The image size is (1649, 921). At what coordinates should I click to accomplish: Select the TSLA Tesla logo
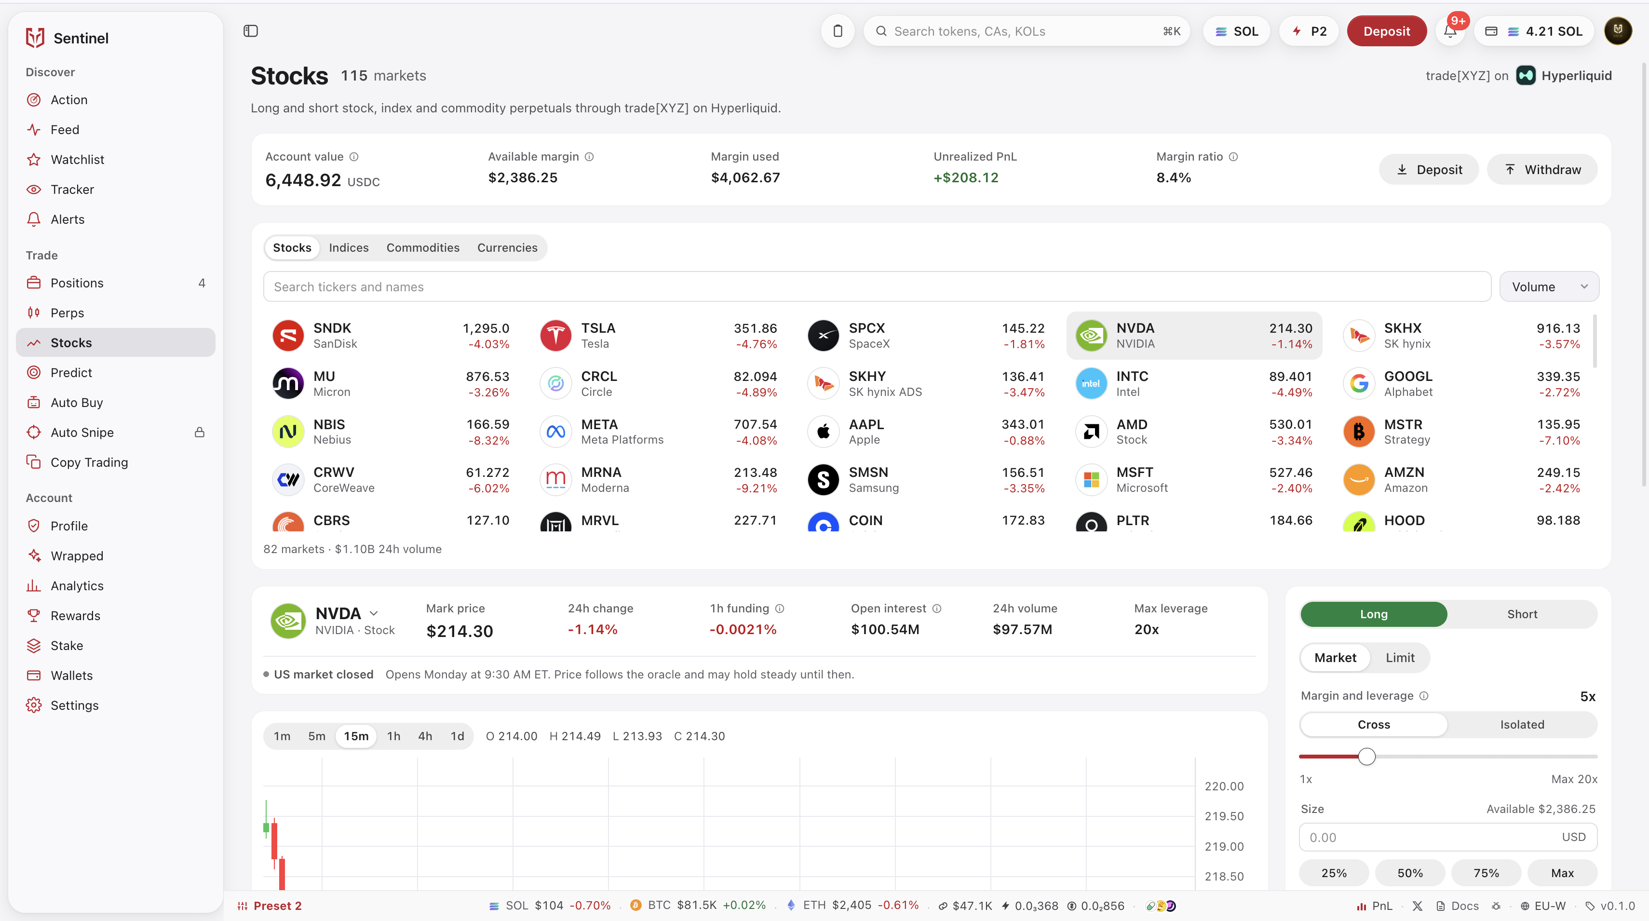pyautogui.click(x=555, y=336)
